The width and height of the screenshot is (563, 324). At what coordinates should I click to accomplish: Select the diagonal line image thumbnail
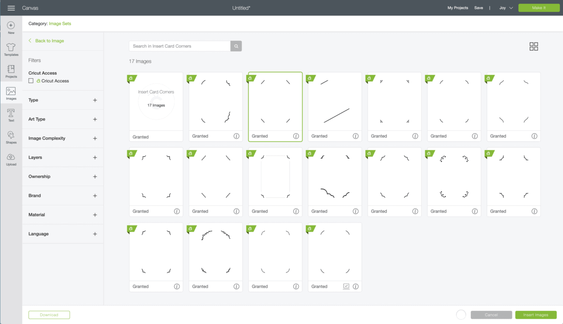pyautogui.click(x=335, y=102)
